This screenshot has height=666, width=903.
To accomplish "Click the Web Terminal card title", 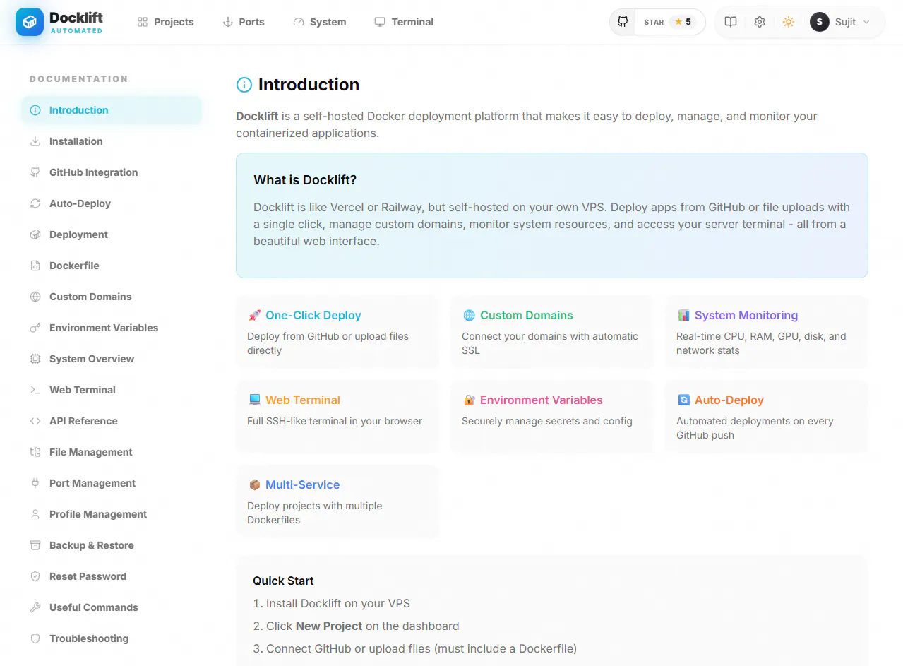I will pyautogui.click(x=303, y=400).
